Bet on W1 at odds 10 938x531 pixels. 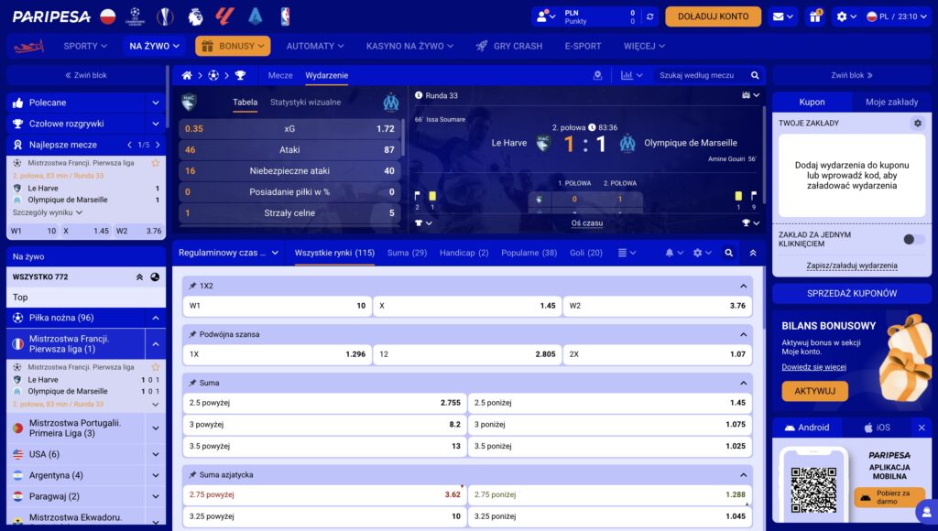point(277,306)
